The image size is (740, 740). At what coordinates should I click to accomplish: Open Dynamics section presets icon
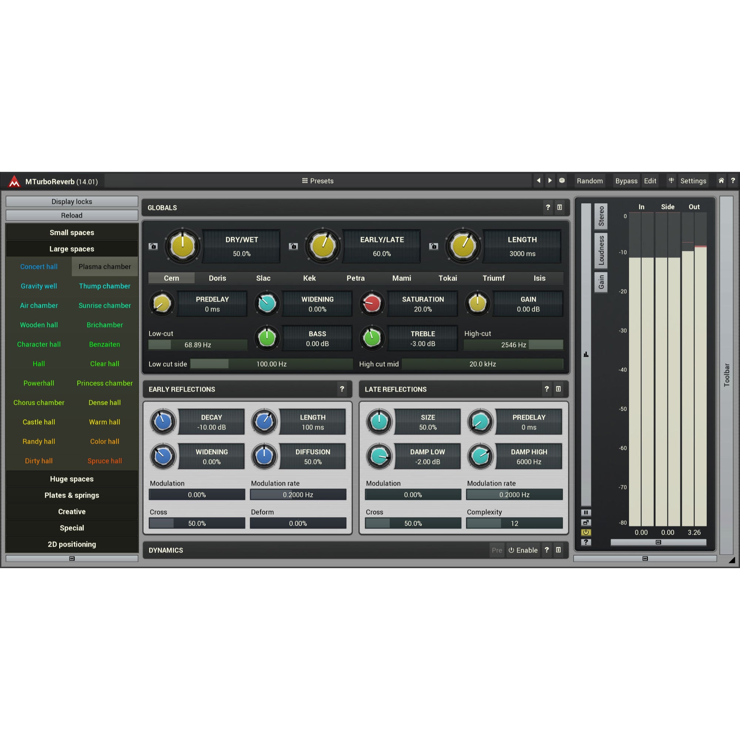tap(558, 550)
